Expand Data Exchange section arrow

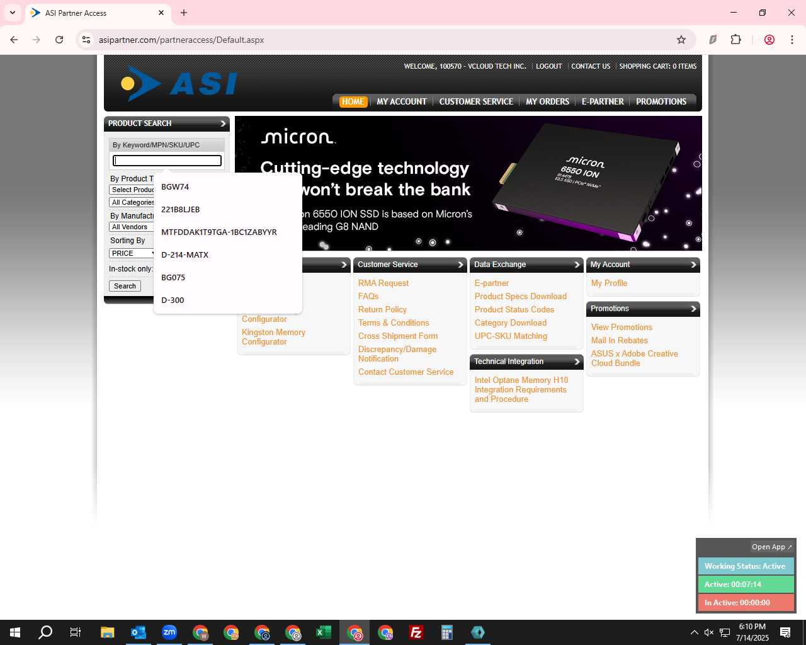[x=577, y=265]
